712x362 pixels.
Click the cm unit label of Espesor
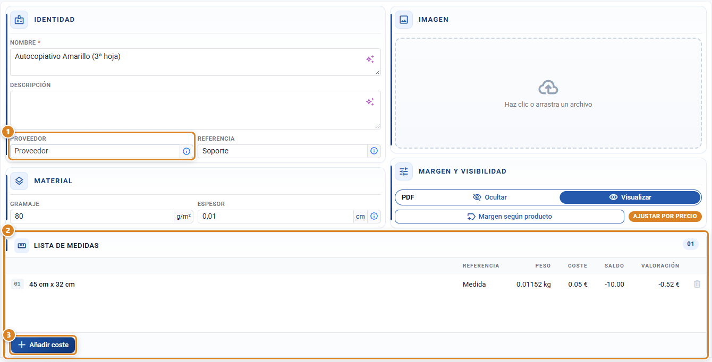tap(360, 217)
